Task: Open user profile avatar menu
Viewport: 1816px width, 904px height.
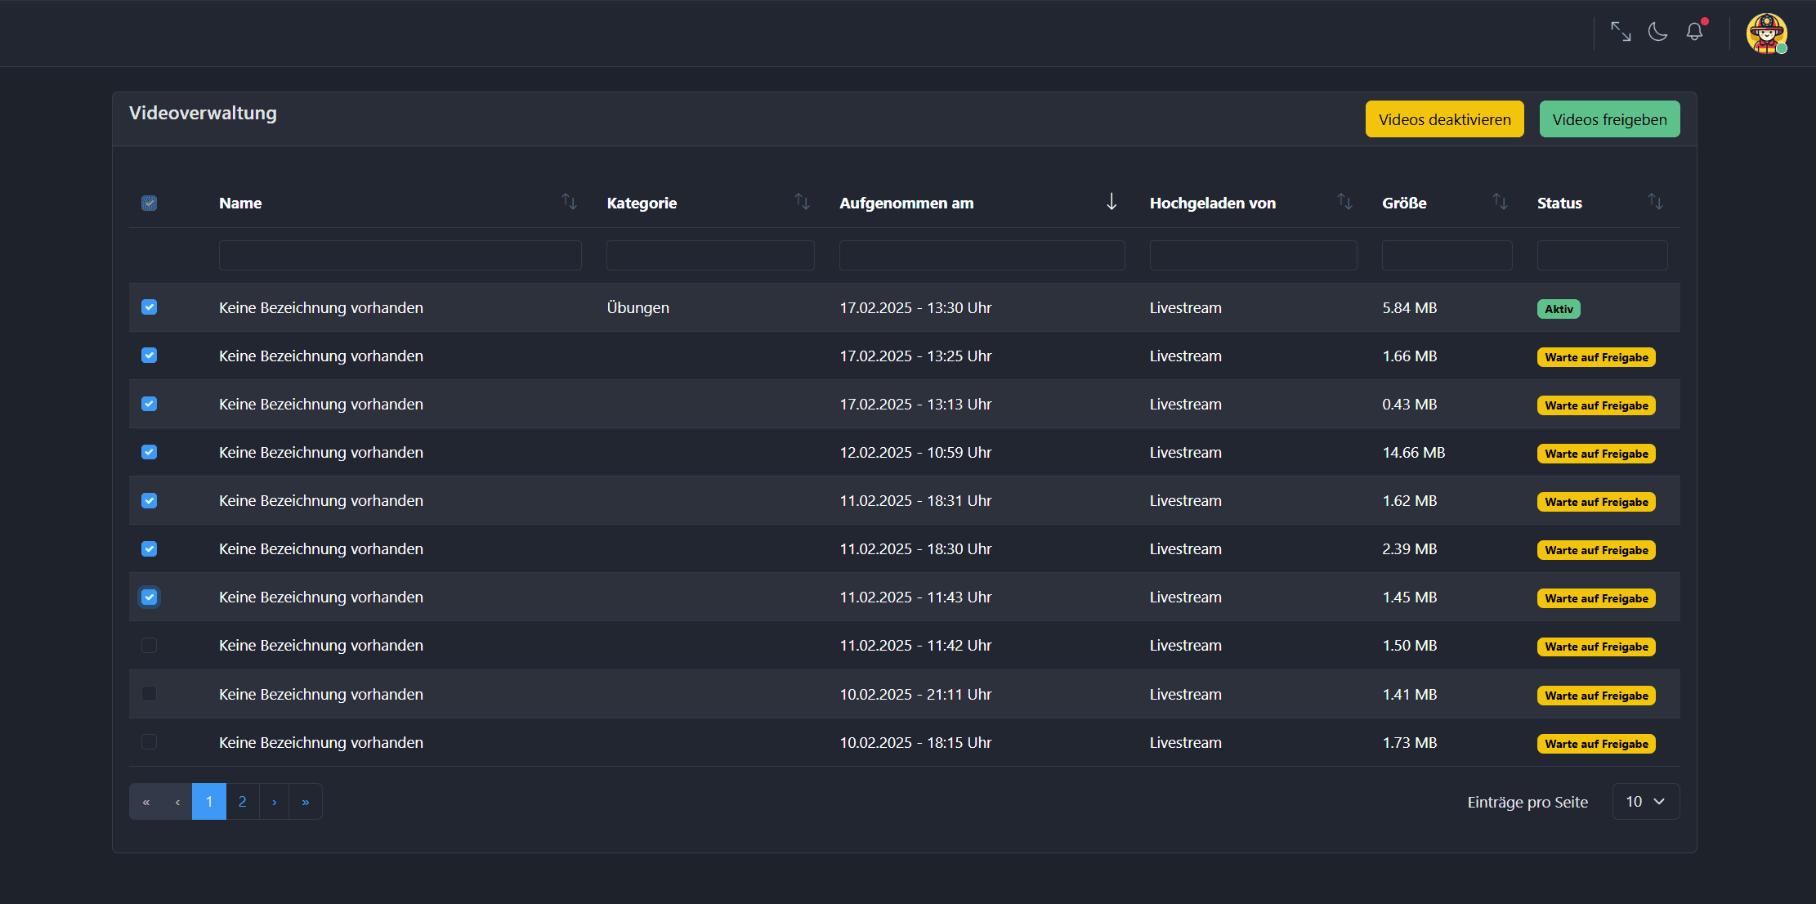Action: [1766, 34]
